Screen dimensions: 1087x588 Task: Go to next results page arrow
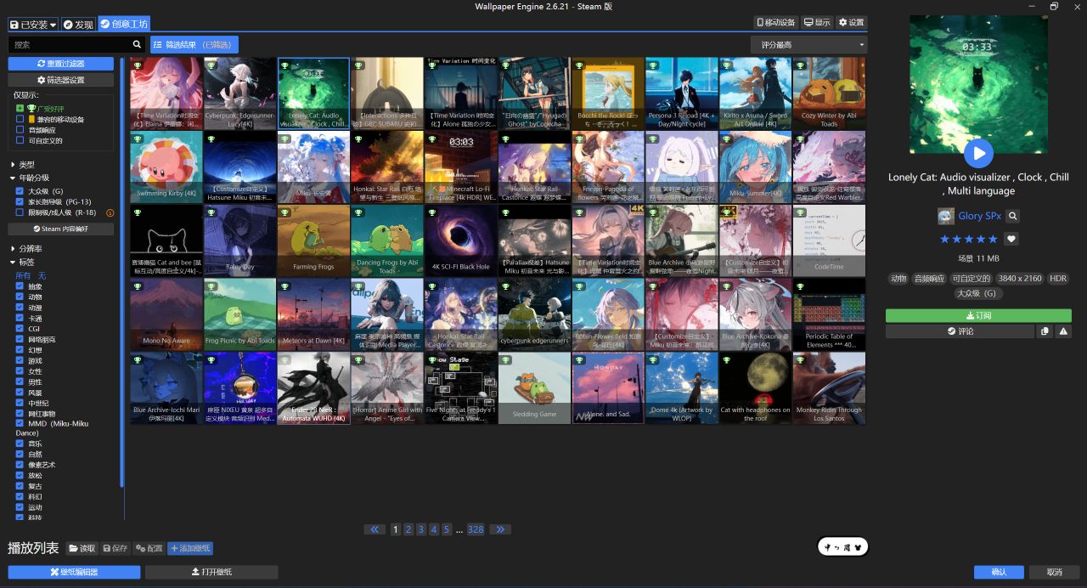pos(500,529)
